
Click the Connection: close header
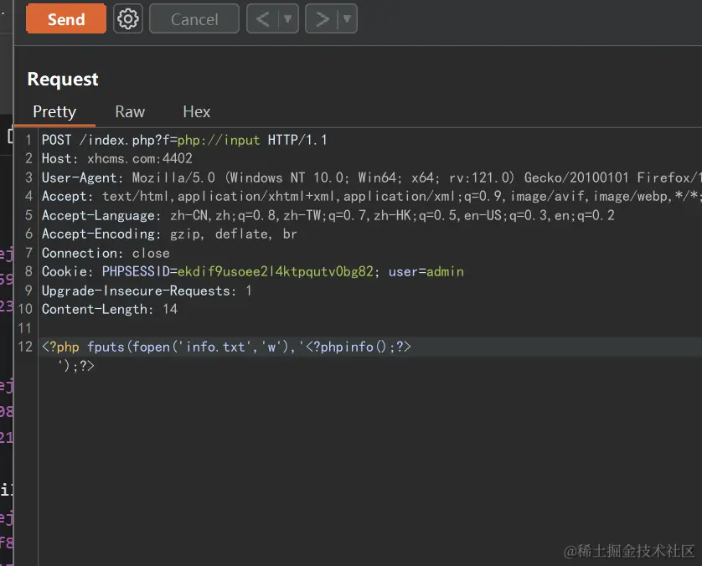pos(106,253)
